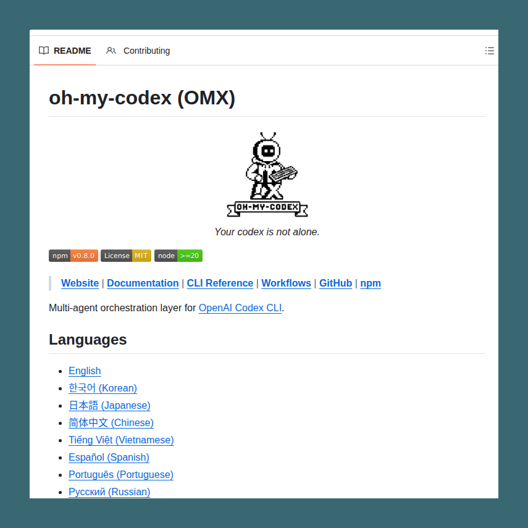
Task: Select the English language link
Action: pyautogui.click(x=85, y=371)
